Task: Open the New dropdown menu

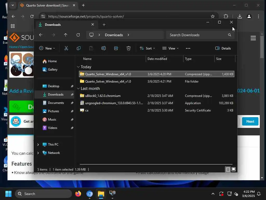Action: [47, 48]
